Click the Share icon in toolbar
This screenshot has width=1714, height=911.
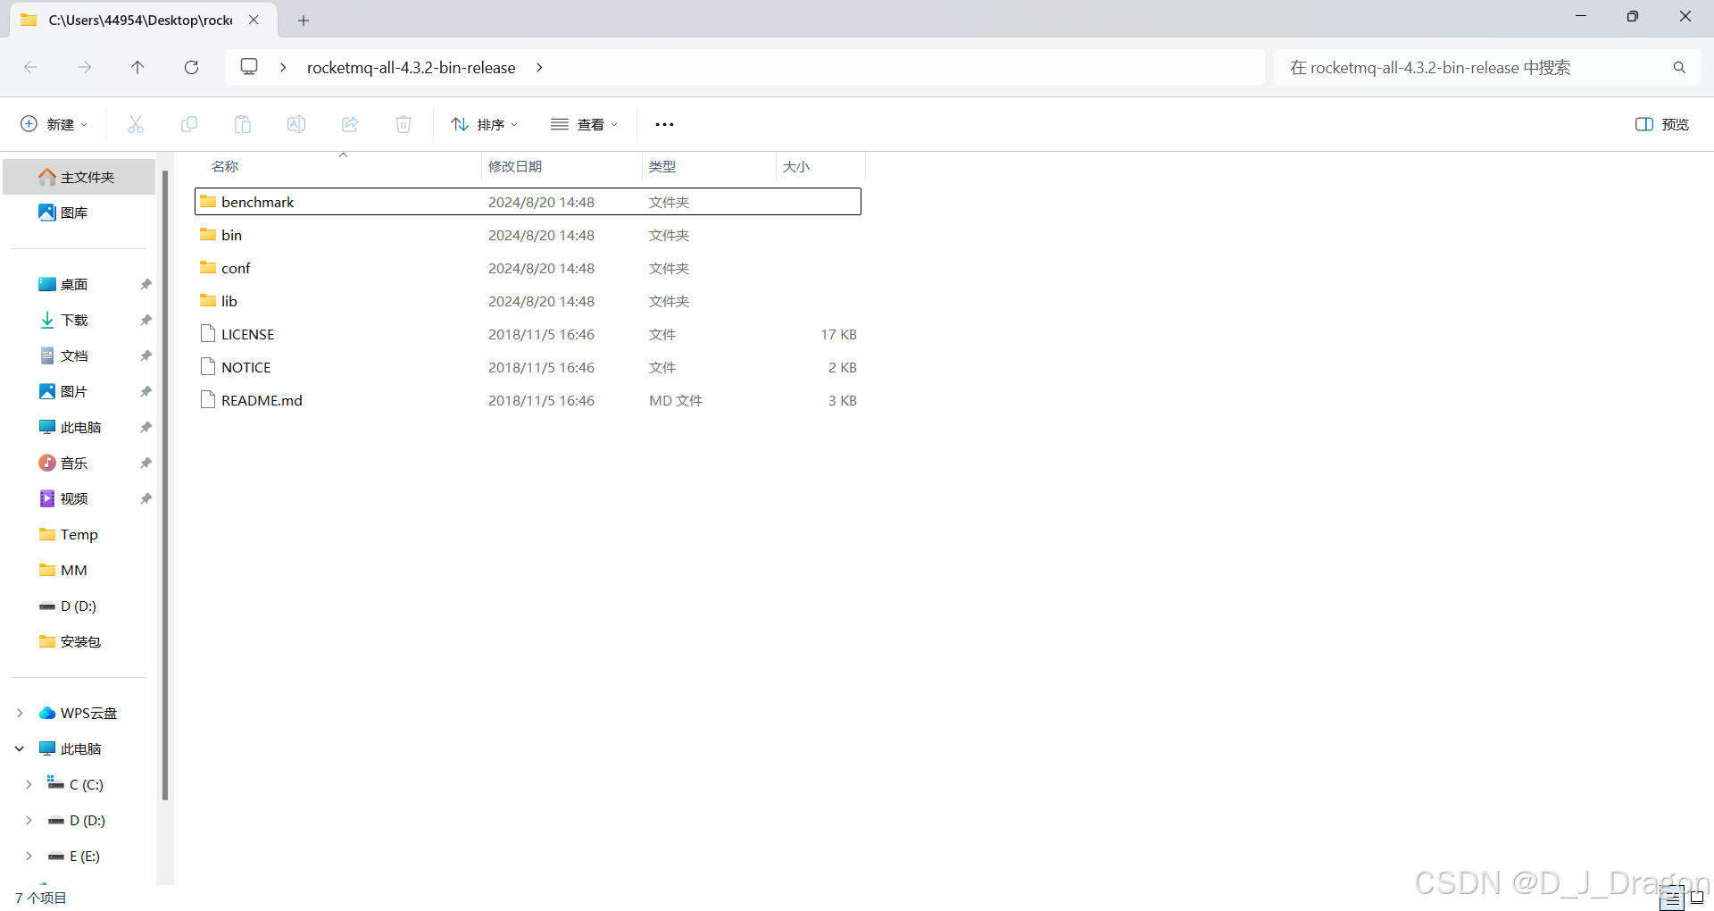350,124
